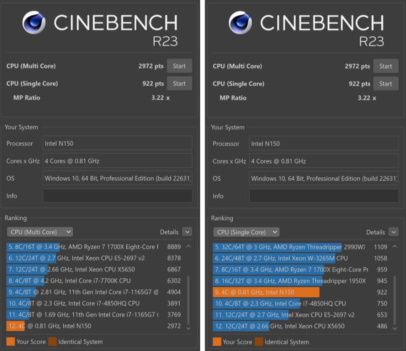Click the Start button for CPU Multi Core

[179, 66]
